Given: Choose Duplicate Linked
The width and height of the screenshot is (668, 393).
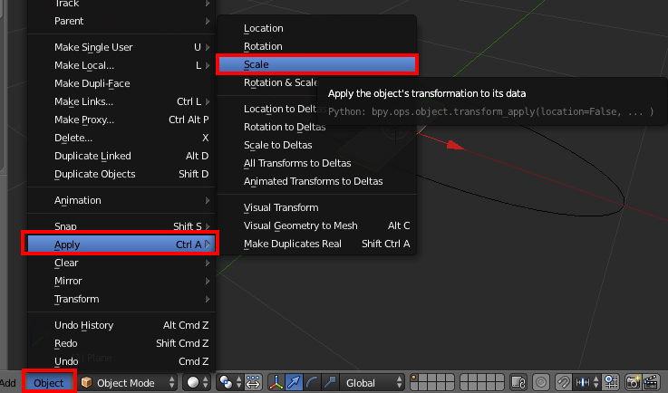Looking at the screenshot, I should (121, 156).
